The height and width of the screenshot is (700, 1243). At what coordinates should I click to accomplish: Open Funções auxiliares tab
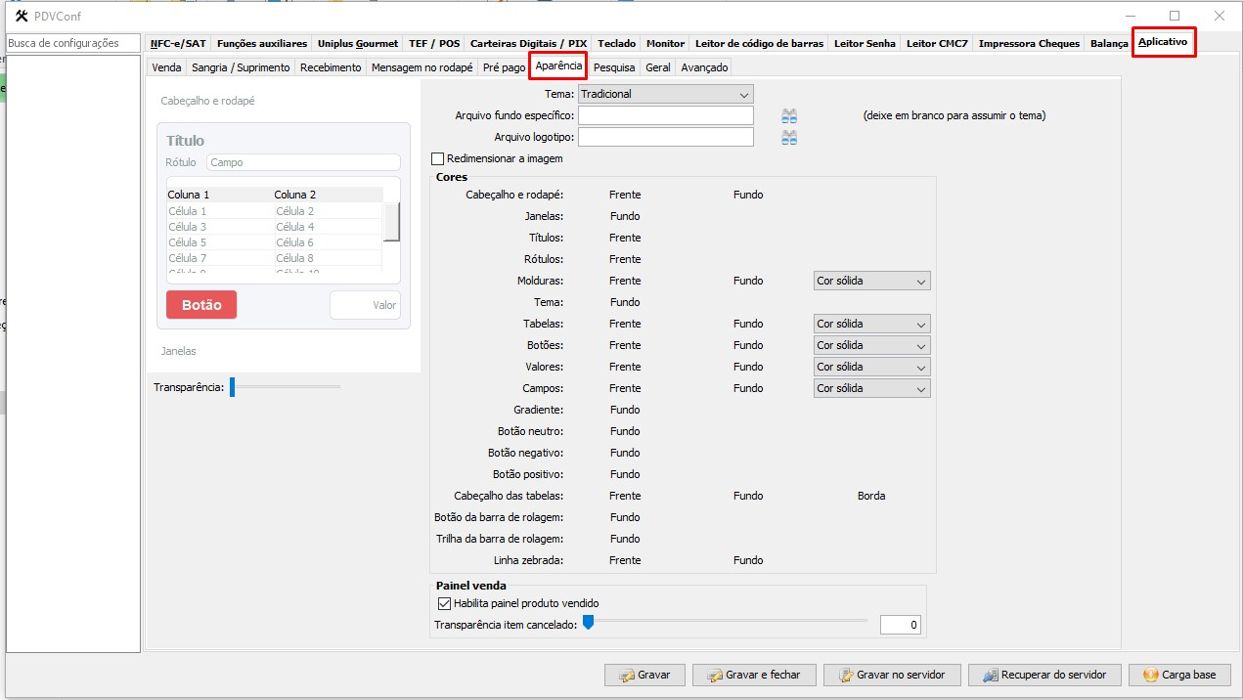(x=262, y=43)
